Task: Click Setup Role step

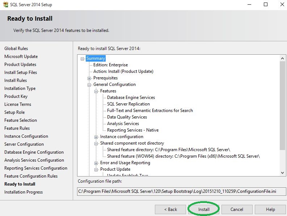Action: (x=14, y=112)
